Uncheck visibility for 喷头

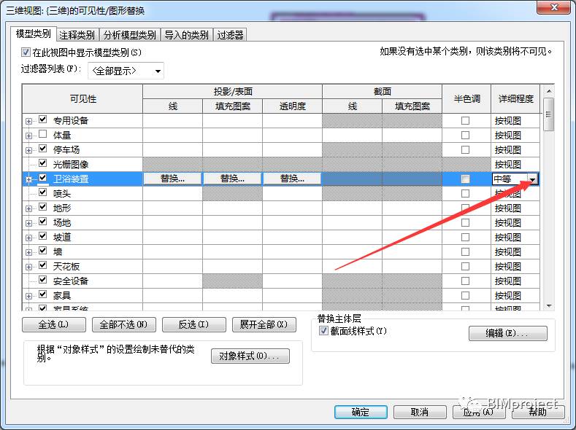(x=42, y=192)
